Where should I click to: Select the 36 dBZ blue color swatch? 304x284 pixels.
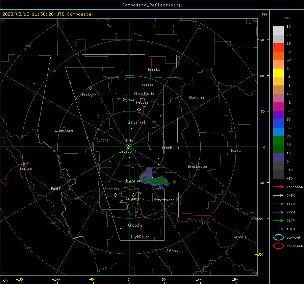pos(278,124)
